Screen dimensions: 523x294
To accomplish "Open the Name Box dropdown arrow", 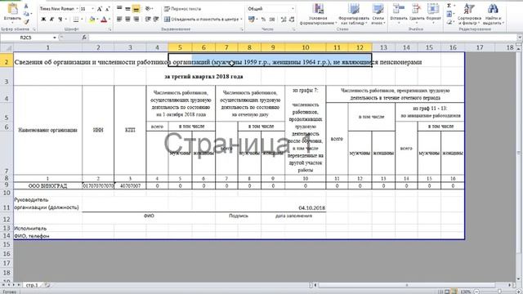I will click(x=55, y=38).
